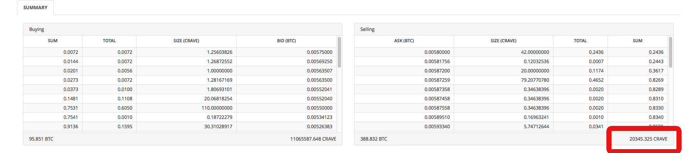692x153 pixels.
Task: Click the 388.832 BTC footer total
Action: (x=374, y=139)
